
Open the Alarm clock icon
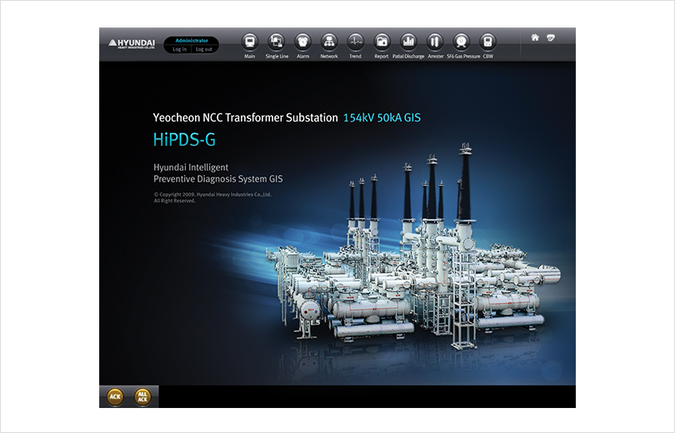302,42
